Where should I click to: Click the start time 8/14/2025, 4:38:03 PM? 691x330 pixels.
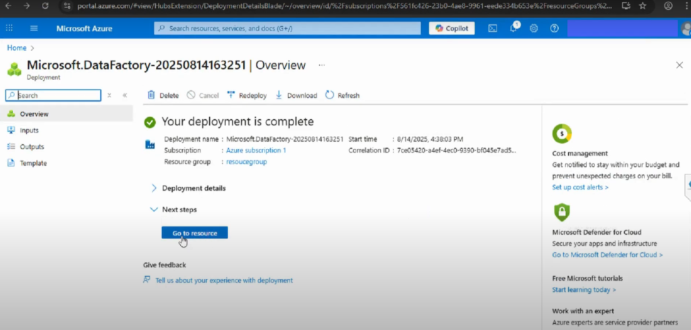click(x=430, y=139)
